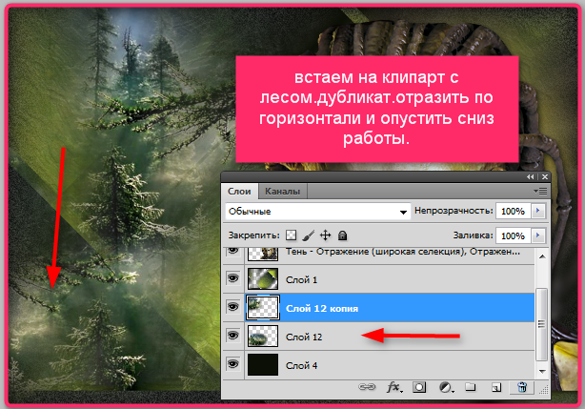Click the Непрозрачность 100% field
Screen dimensions: 585x409
click(514, 212)
